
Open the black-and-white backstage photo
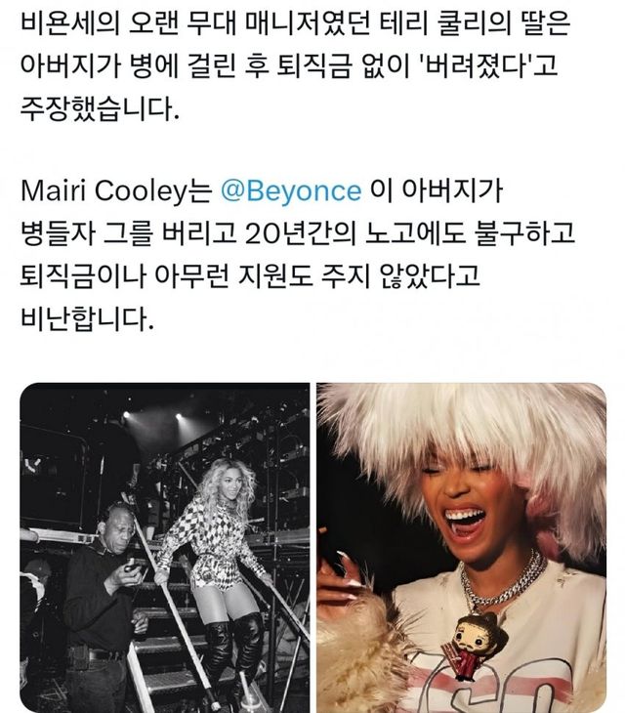(x=165, y=548)
